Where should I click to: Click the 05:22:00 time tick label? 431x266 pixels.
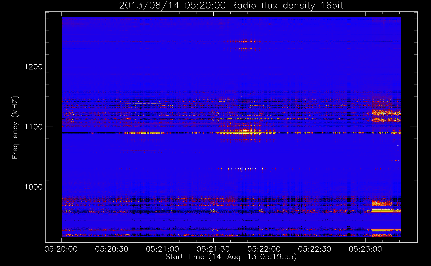pos(264,249)
